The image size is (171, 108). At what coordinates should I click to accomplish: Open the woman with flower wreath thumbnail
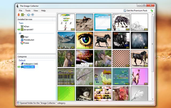click(x=103, y=58)
